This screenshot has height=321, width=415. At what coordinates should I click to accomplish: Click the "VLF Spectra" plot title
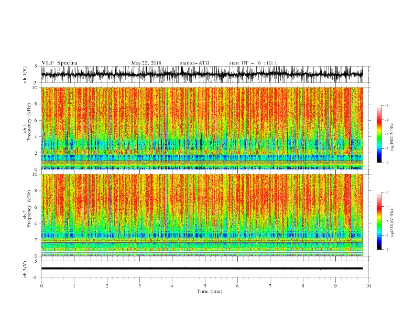59,63
